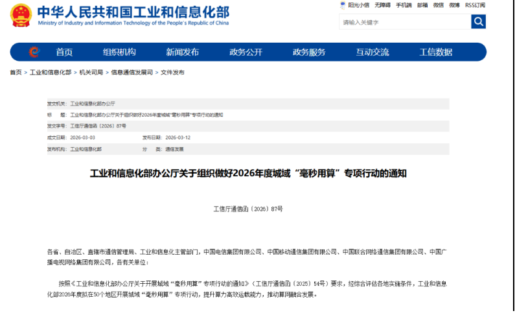
Task: Focus the 请输入关键字 search box
Action: click(x=404, y=22)
